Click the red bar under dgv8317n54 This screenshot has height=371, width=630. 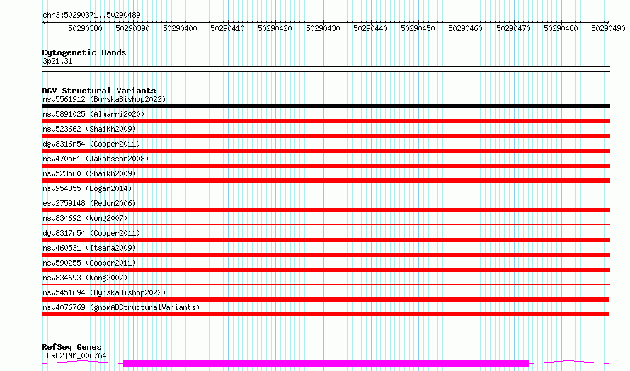326,240
